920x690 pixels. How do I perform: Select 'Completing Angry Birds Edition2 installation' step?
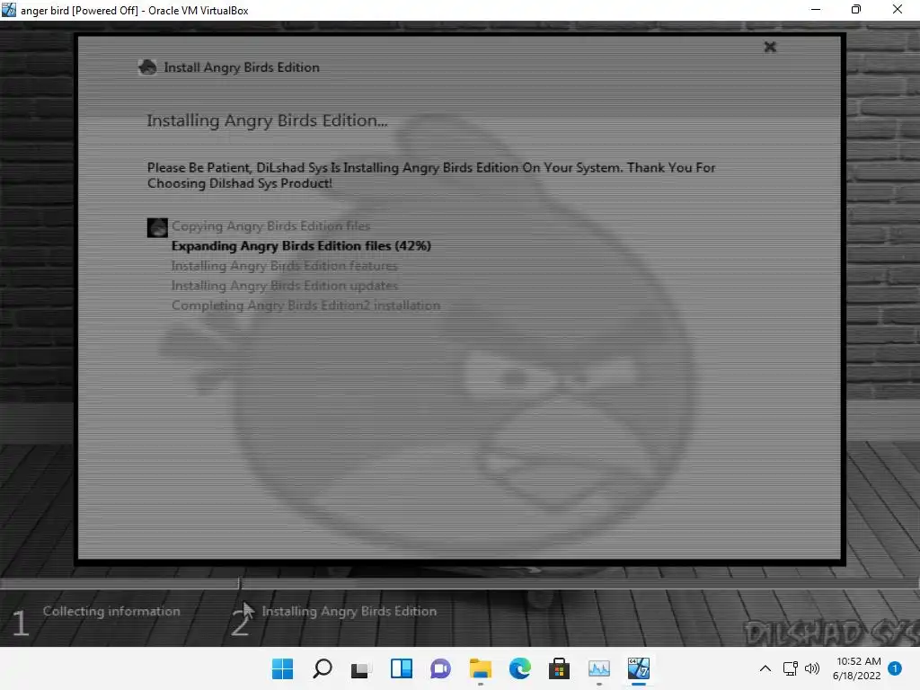click(305, 305)
